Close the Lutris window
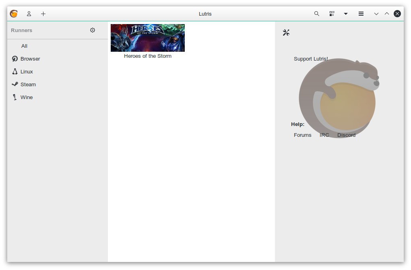This screenshot has height=270, width=411. pyautogui.click(x=397, y=14)
